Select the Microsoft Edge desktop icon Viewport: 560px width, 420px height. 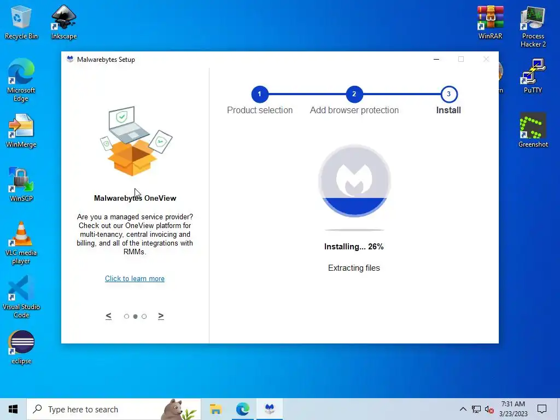click(21, 80)
